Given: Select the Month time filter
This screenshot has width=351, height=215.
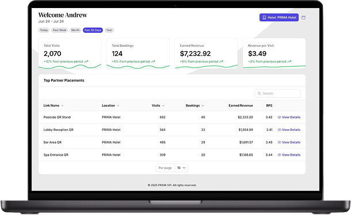Looking at the screenshot, I should [x=75, y=30].
